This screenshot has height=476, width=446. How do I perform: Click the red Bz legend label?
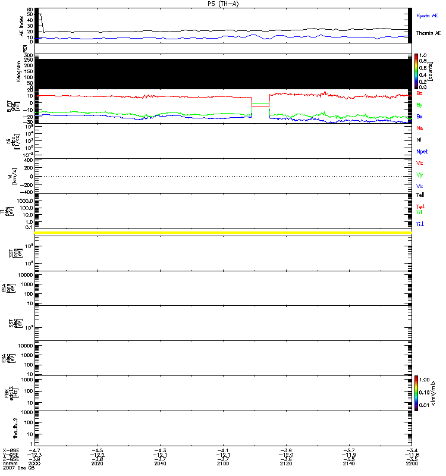419,93
